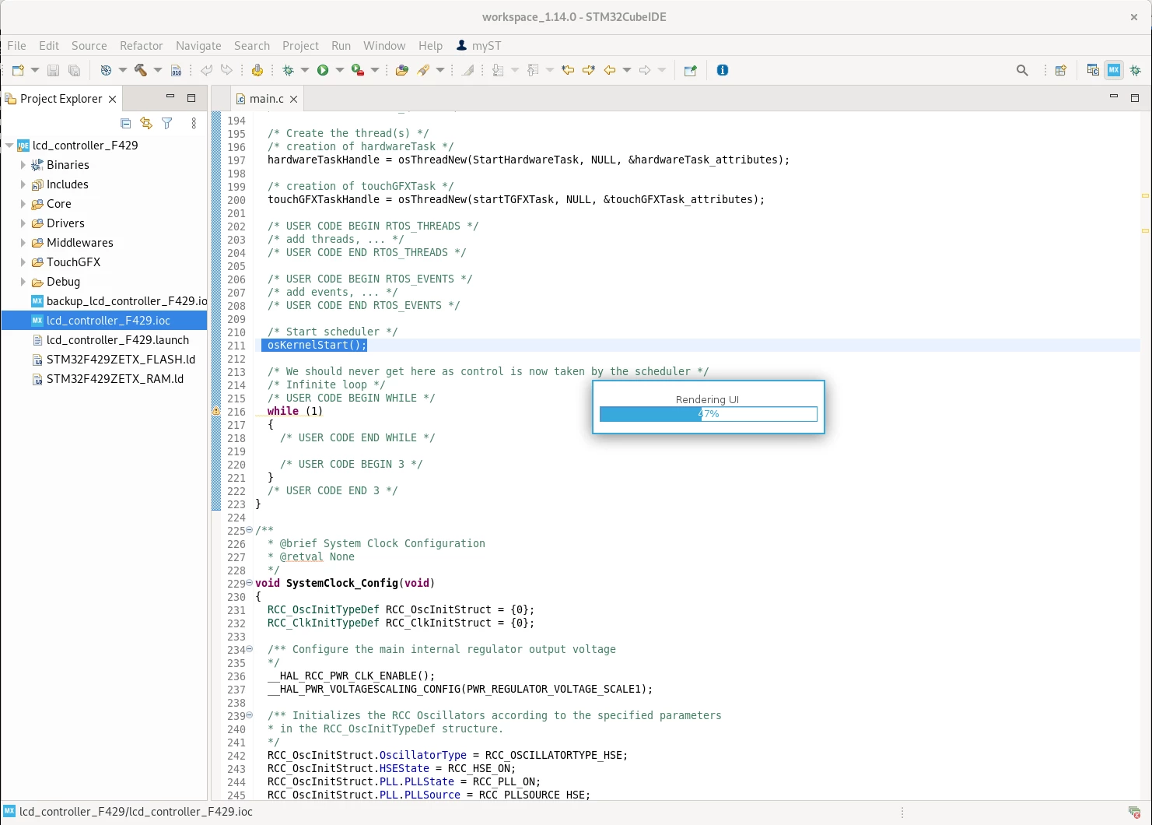Switch to the C/C++ perspective icon
Image resolution: width=1152 pixels, height=825 pixels.
pyautogui.click(x=1093, y=70)
